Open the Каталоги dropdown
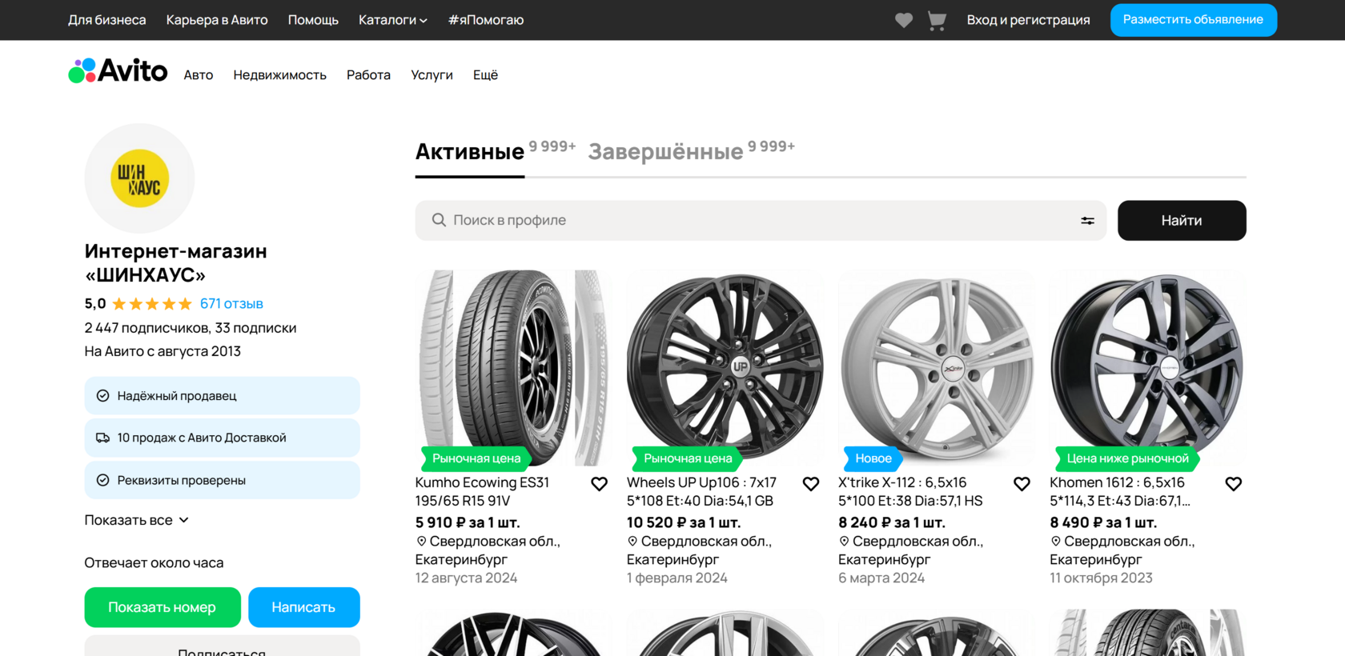The image size is (1345, 656). (x=392, y=20)
